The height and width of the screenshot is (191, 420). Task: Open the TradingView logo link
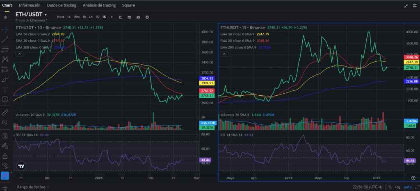[x=21, y=166]
